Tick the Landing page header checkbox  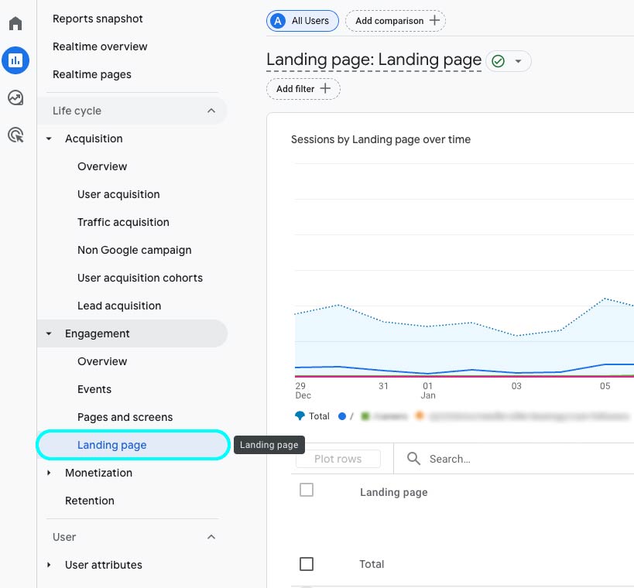307,490
